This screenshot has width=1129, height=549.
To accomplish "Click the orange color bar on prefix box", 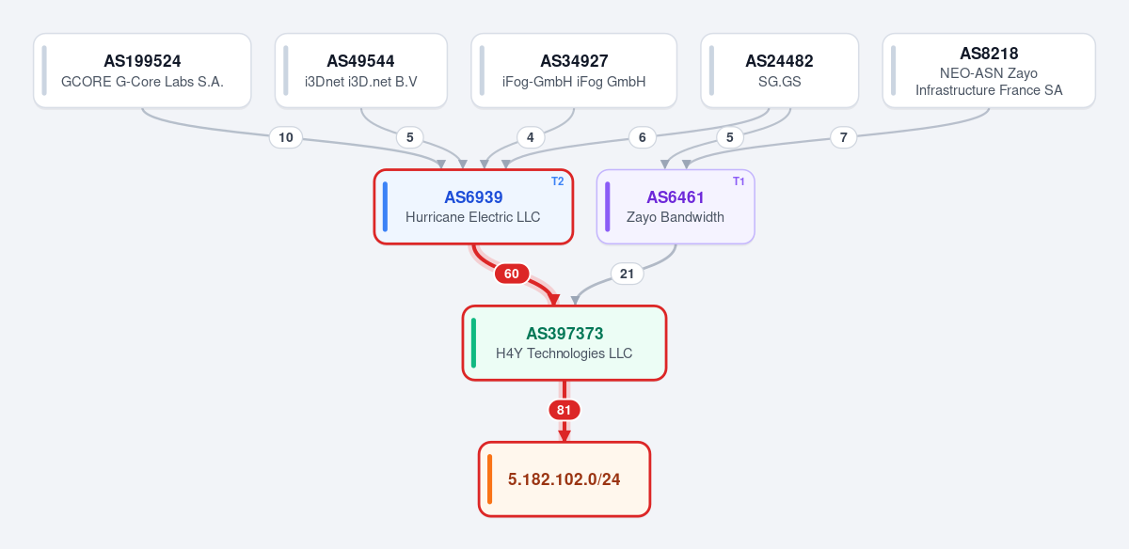I will click(490, 479).
